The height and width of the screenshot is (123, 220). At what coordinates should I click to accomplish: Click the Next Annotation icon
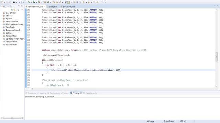pos(84,2)
